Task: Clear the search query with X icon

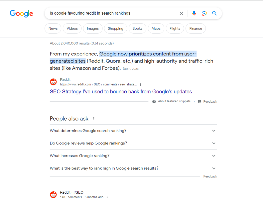Action: [x=181, y=13]
